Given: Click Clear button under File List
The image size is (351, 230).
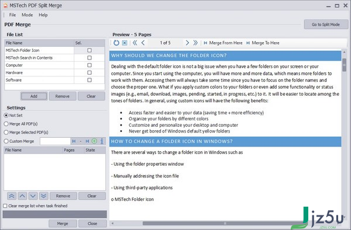Looking at the screenshot, I should click(91, 96).
